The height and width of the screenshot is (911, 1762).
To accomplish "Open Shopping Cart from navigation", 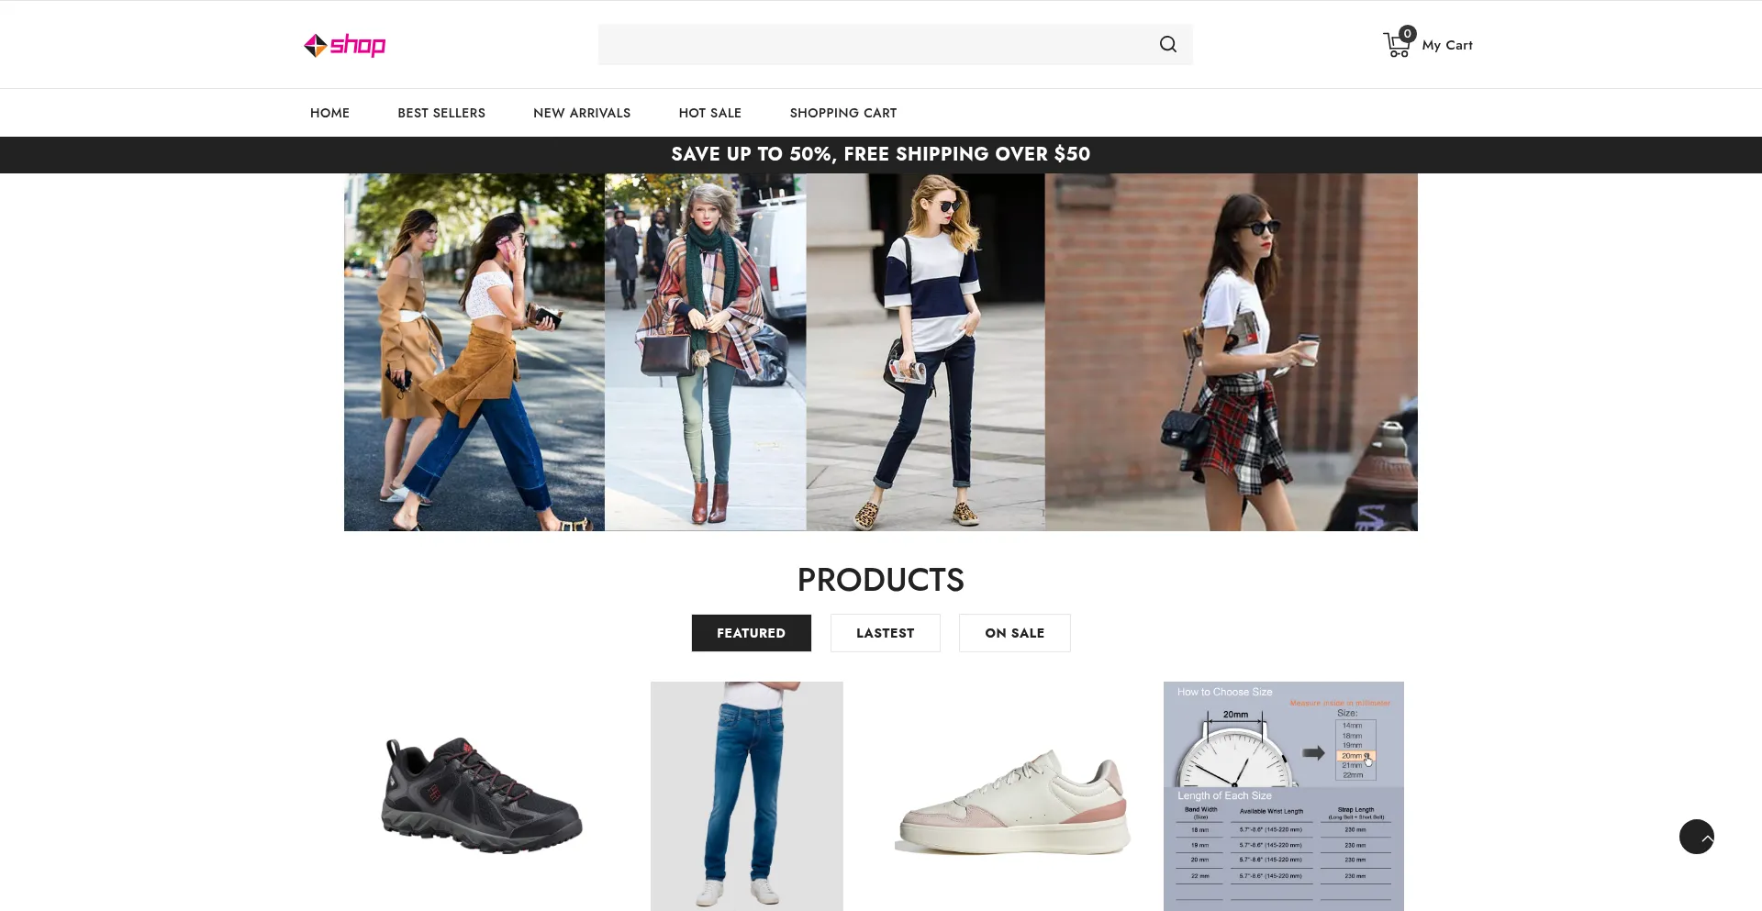I will pyautogui.click(x=842, y=113).
